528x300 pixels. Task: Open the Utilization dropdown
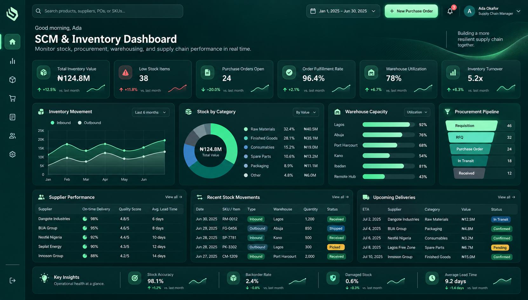tap(417, 112)
